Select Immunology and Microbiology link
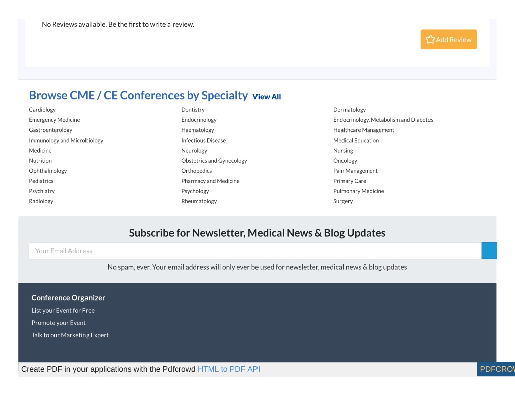515x397 pixels. click(66, 141)
